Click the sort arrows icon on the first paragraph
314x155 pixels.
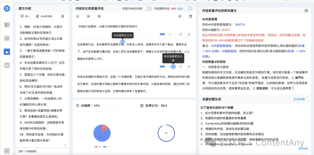189,34
